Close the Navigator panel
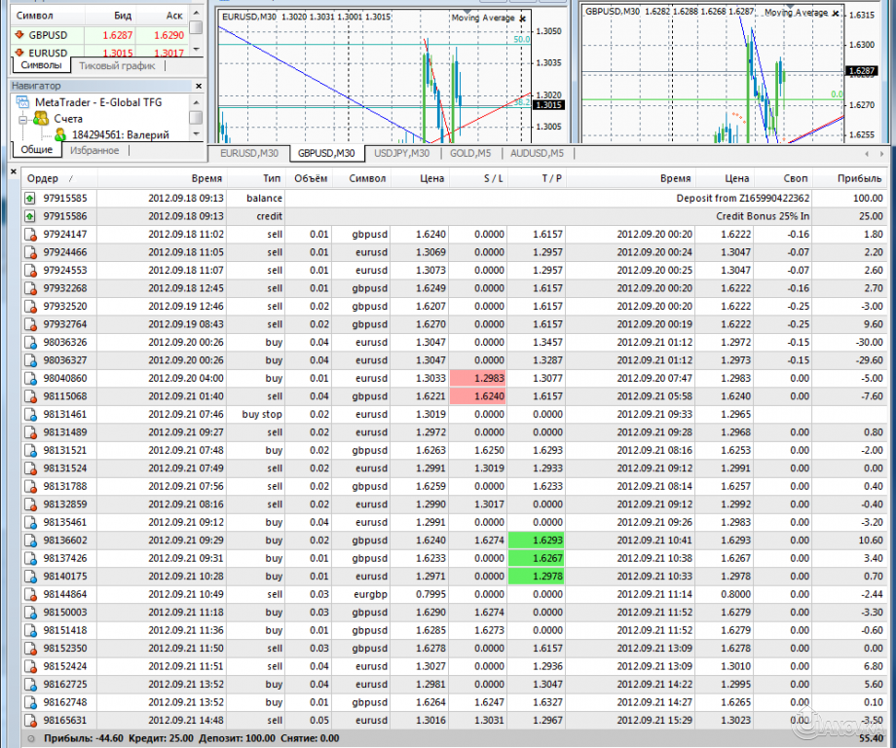This screenshot has width=896, height=748. click(x=199, y=87)
